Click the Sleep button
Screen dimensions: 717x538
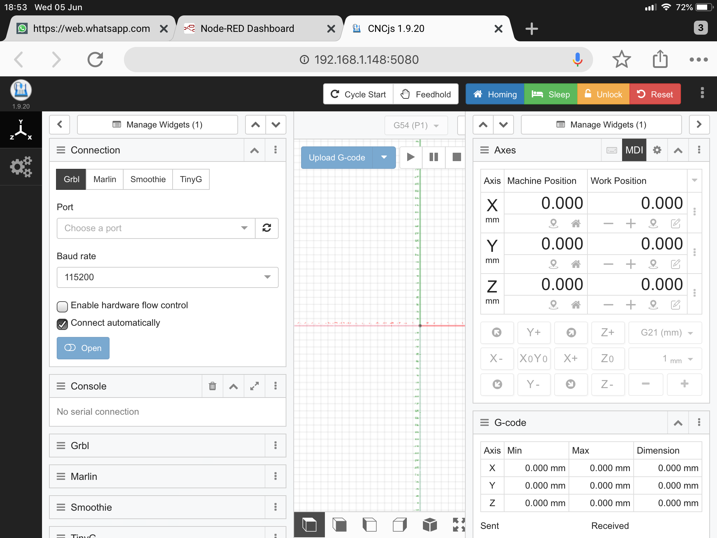551,94
